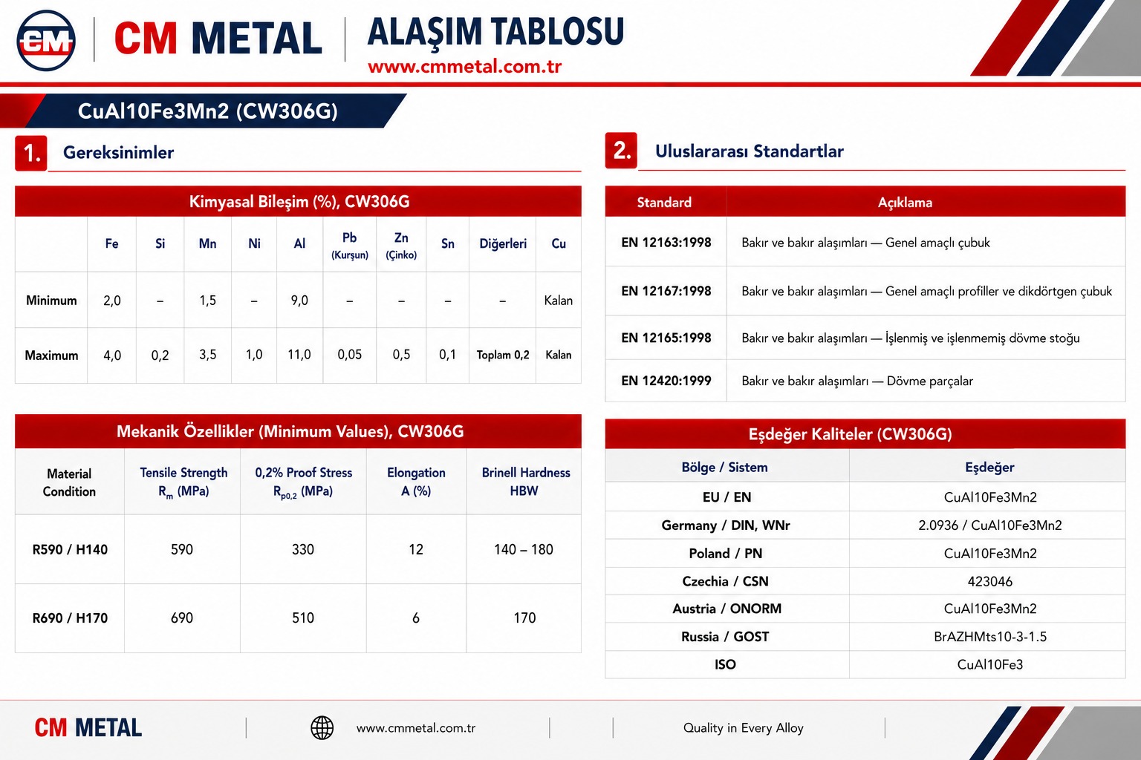
Task: Click the red section number 2 badge
Action: (x=621, y=151)
